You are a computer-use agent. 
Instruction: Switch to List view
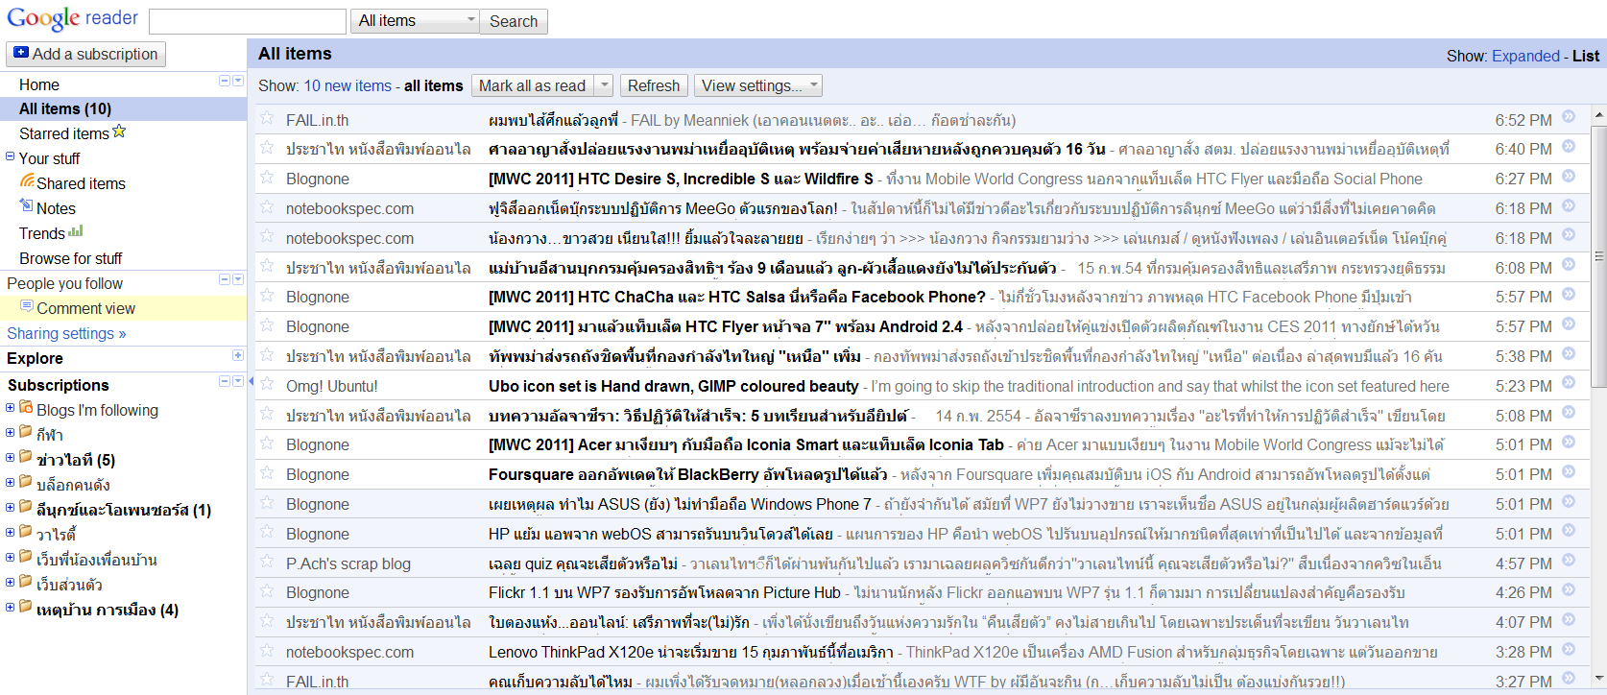(x=1586, y=56)
